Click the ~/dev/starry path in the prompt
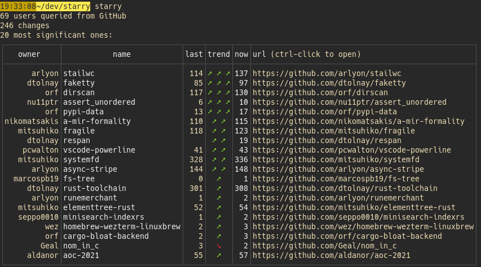This screenshot has height=267, width=481. (x=63, y=6)
